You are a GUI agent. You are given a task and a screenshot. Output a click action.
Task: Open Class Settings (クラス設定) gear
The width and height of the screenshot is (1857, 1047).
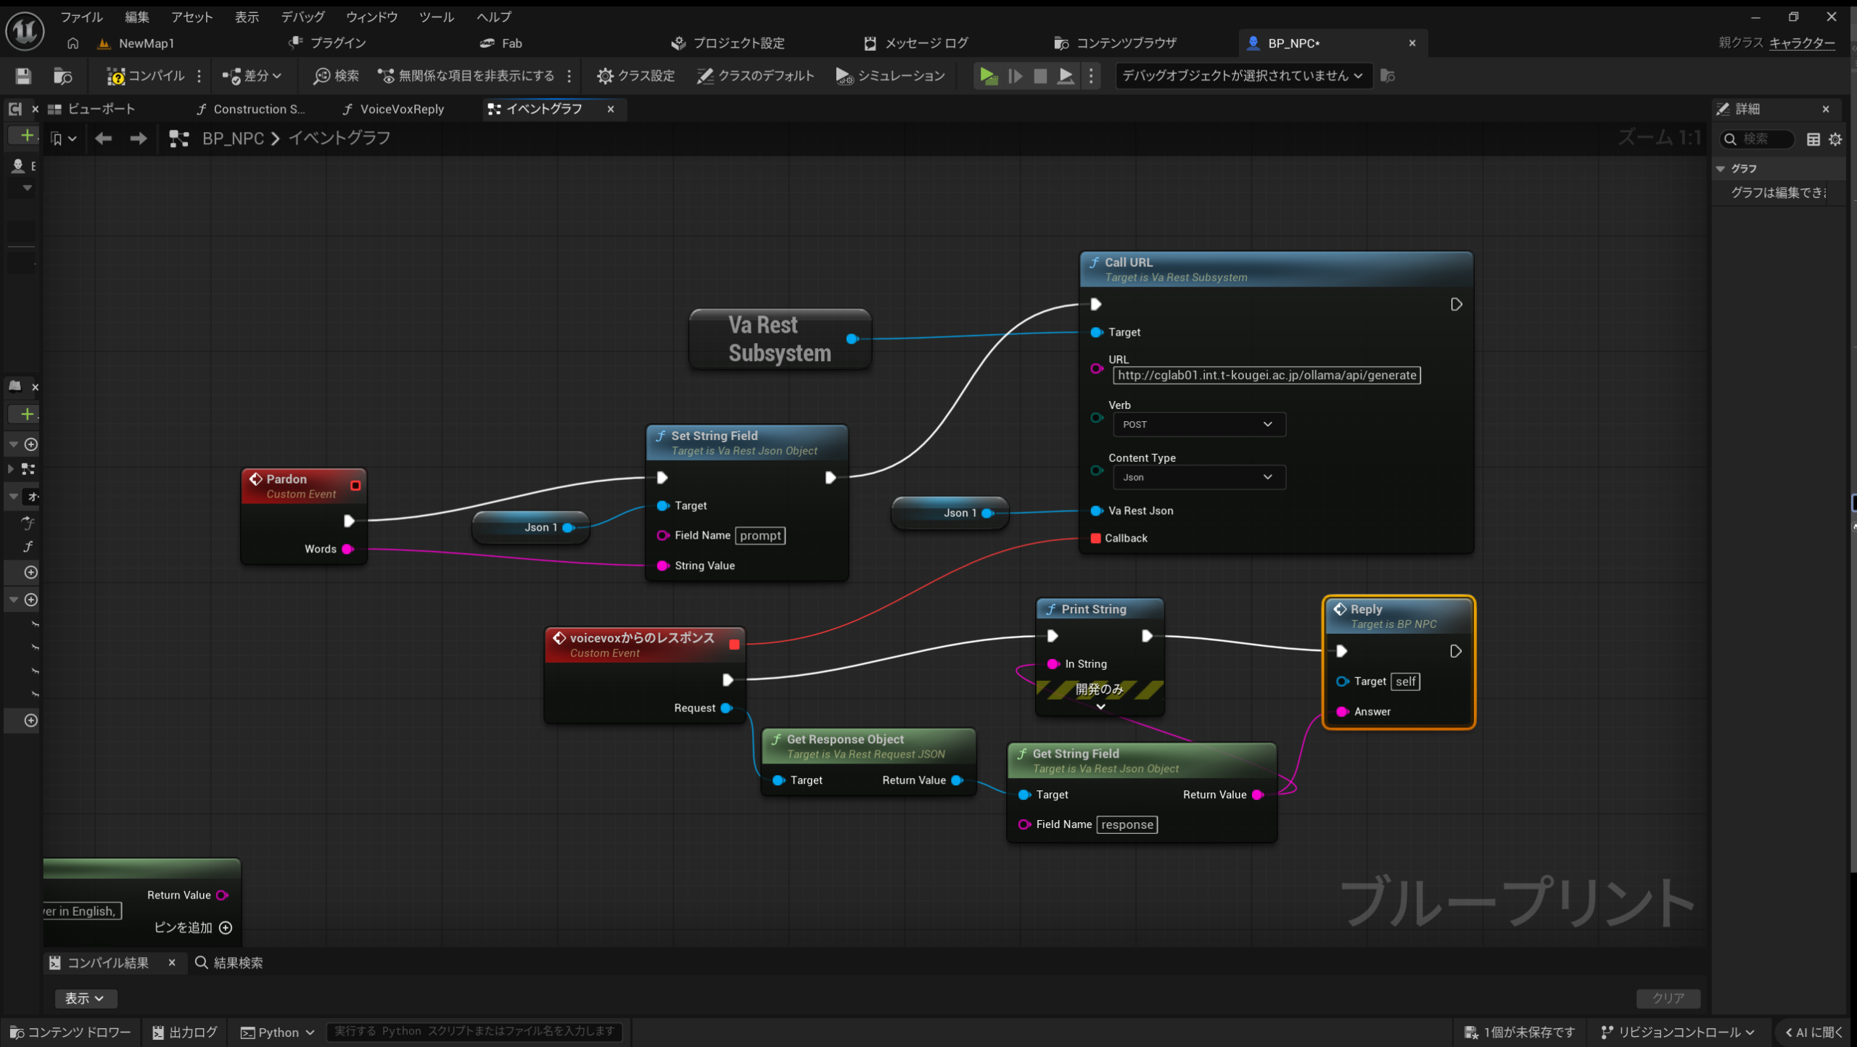click(x=635, y=75)
